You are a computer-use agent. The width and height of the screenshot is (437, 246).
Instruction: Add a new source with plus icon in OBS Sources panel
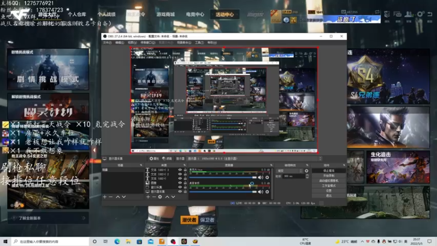[148, 197]
